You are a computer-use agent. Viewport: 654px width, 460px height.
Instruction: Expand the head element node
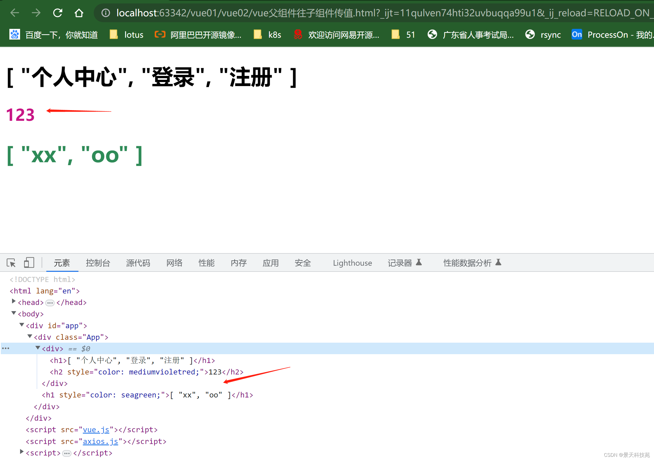13,301
